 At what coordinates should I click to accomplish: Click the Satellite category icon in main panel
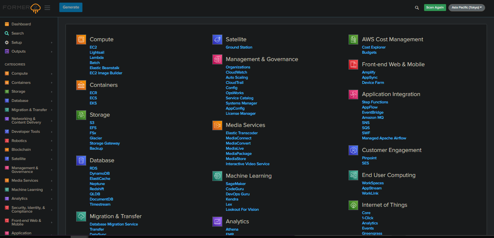point(217,39)
